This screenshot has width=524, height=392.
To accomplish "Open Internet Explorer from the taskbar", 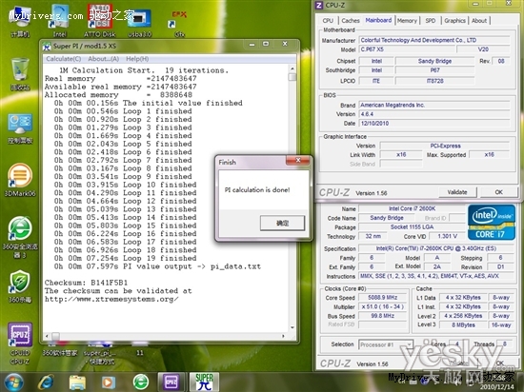I will 46,382.
